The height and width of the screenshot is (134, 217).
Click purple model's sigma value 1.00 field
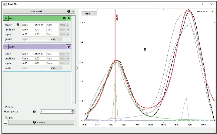tap(40, 63)
